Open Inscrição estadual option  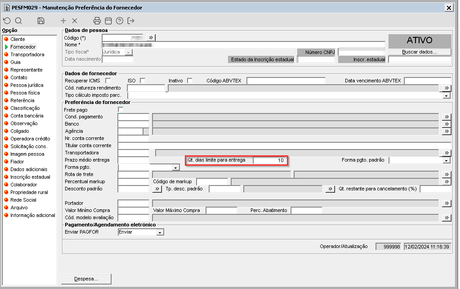[x=30, y=177]
